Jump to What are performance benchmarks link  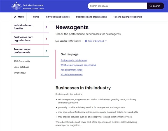78,65
